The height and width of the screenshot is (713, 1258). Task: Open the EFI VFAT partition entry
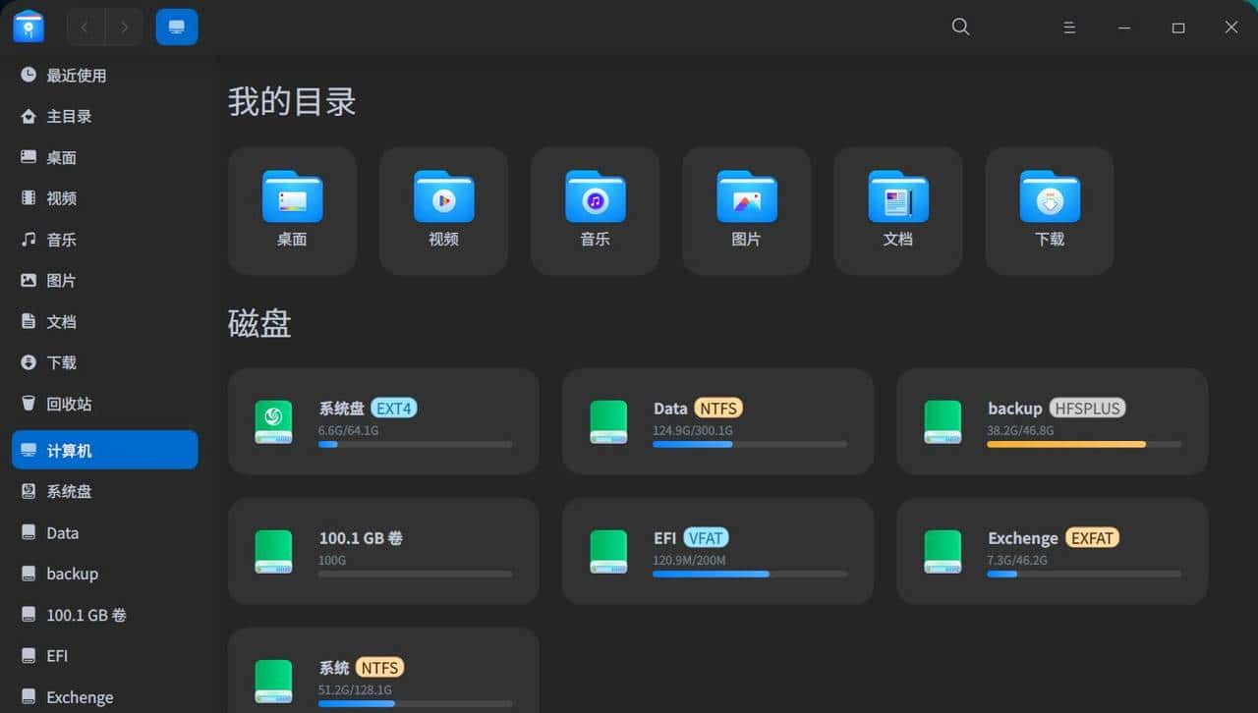[x=717, y=550]
